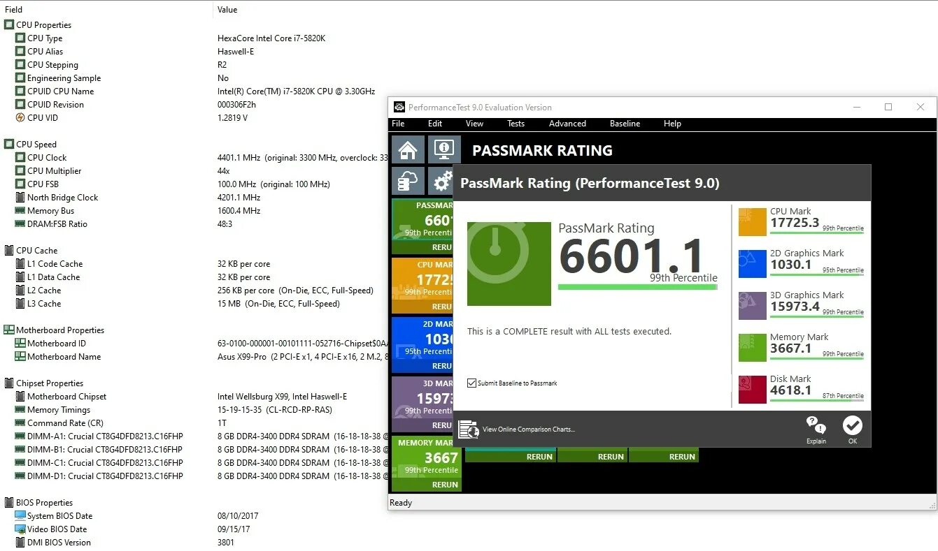Click the lightning icon beside CPU VID

[x=20, y=118]
